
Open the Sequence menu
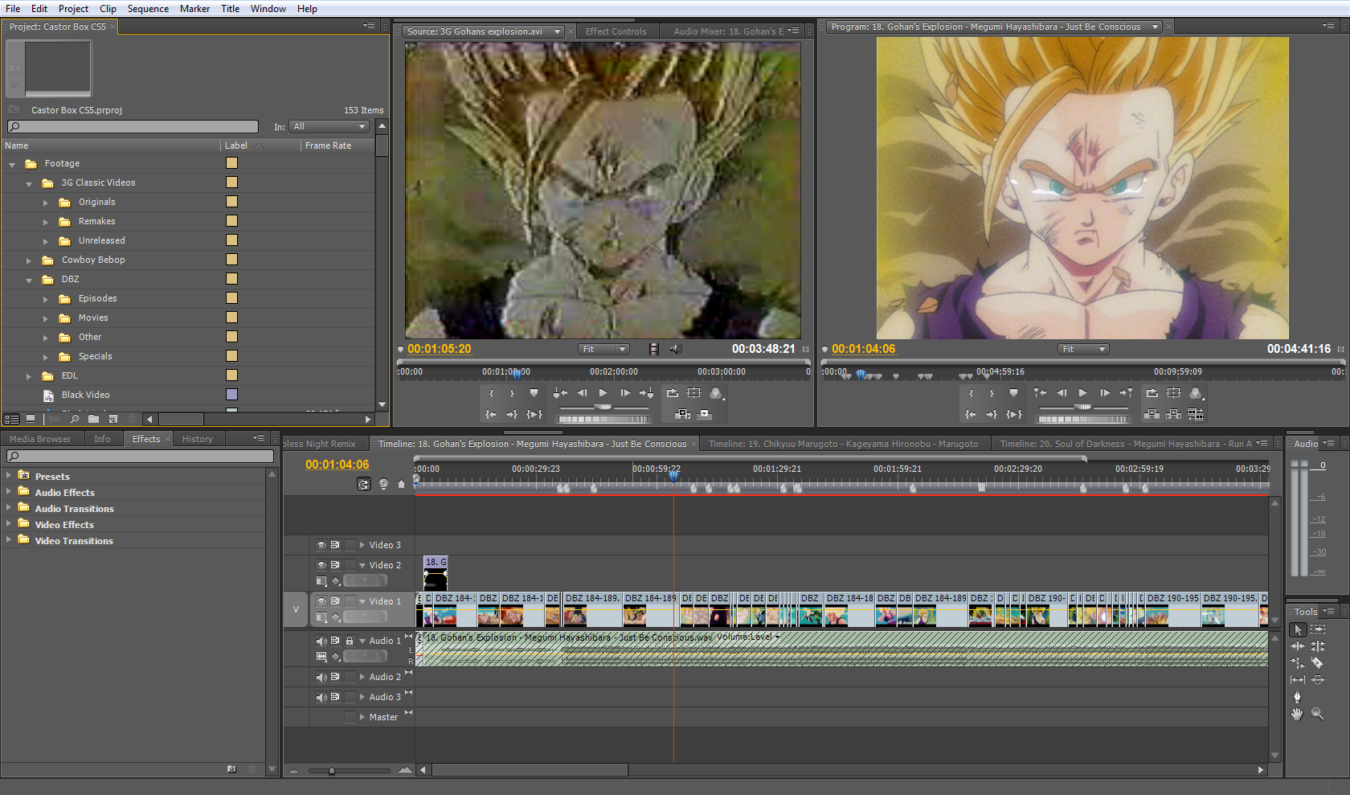148,9
